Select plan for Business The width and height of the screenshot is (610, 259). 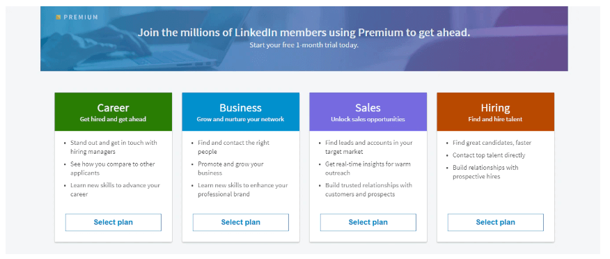(x=241, y=222)
